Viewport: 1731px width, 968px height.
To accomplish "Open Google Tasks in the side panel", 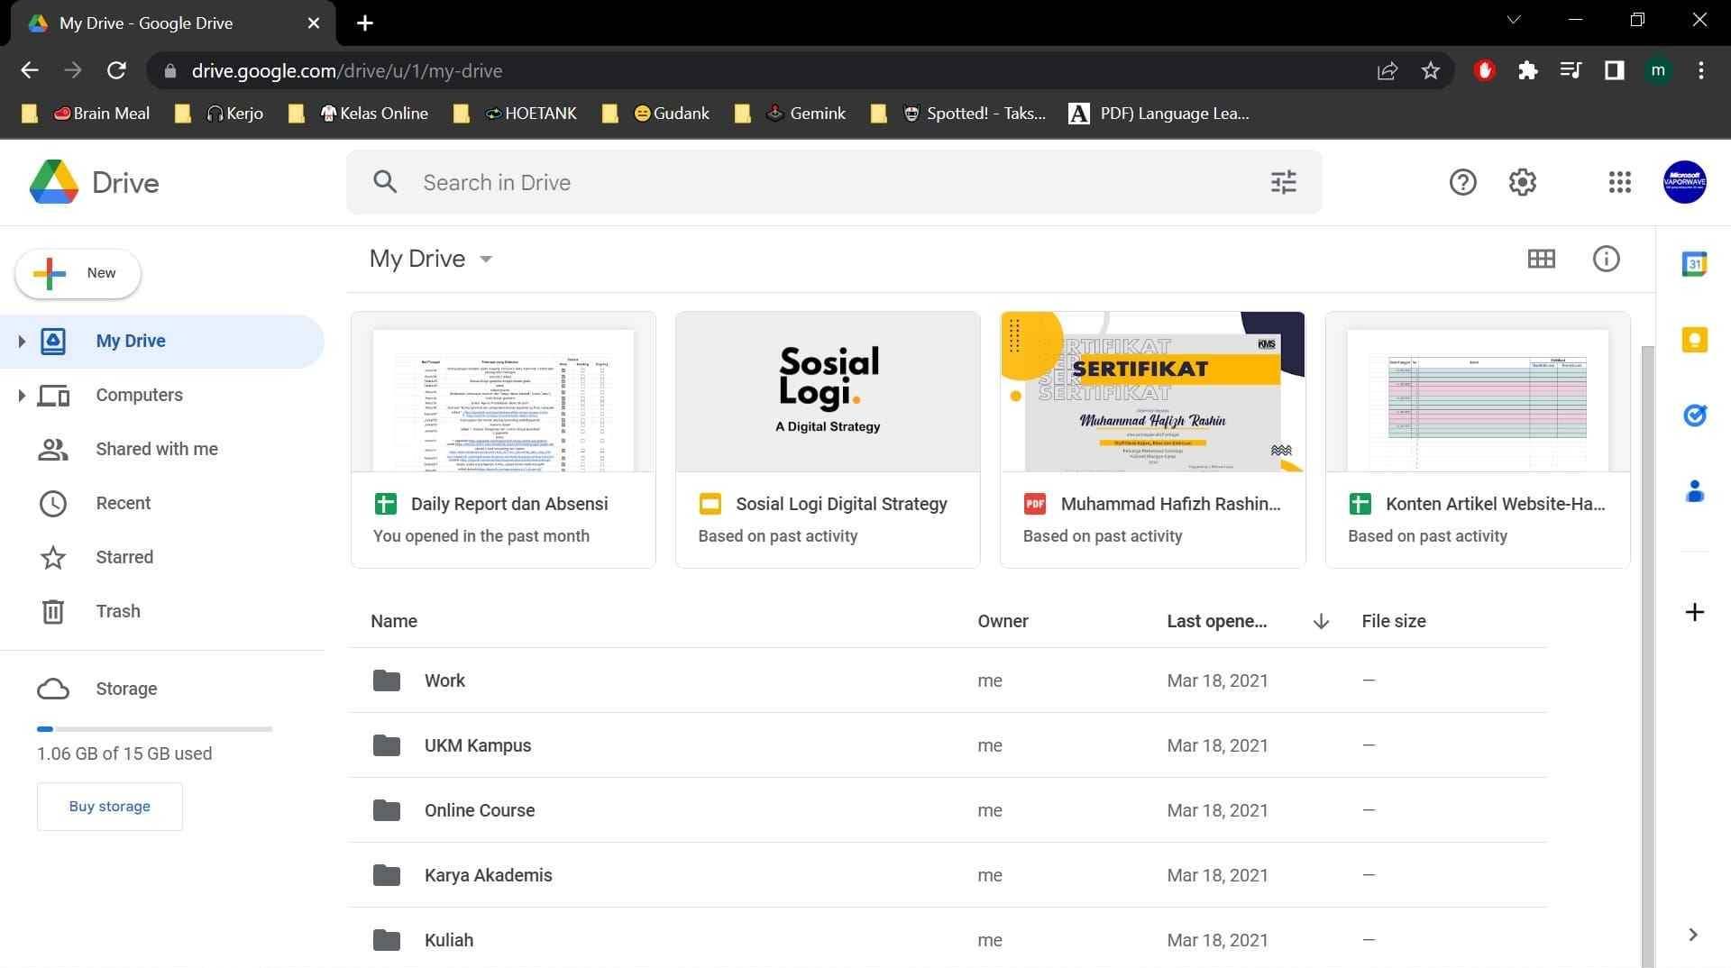I will (1694, 416).
